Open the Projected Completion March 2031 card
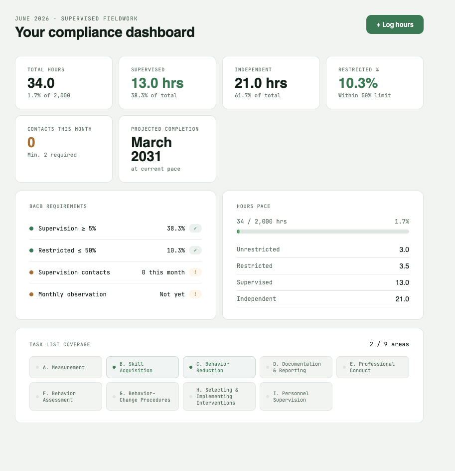Viewport: 455px width, 471px height. [167, 149]
